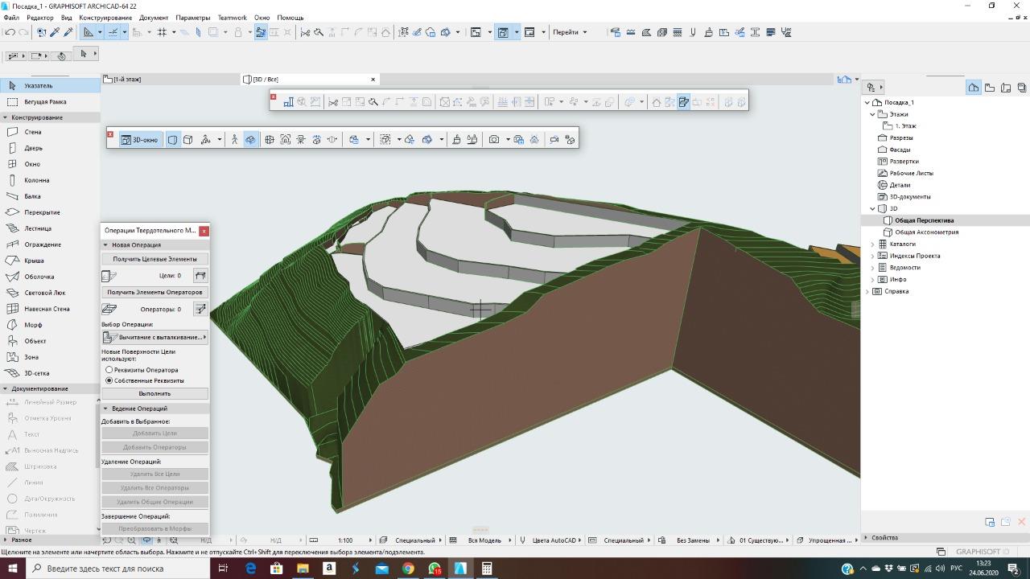The height and width of the screenshot is (579, 1030).
Task: Open Общая Аксонометрия view in navigator
Action: pos(926,232)
